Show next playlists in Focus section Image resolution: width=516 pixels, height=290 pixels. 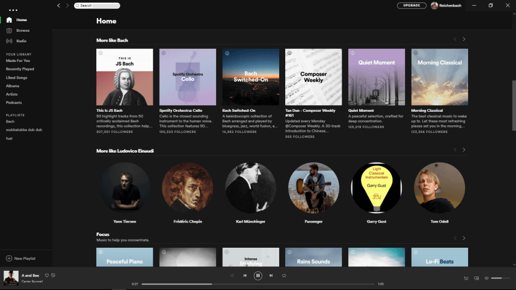point(464,238)
